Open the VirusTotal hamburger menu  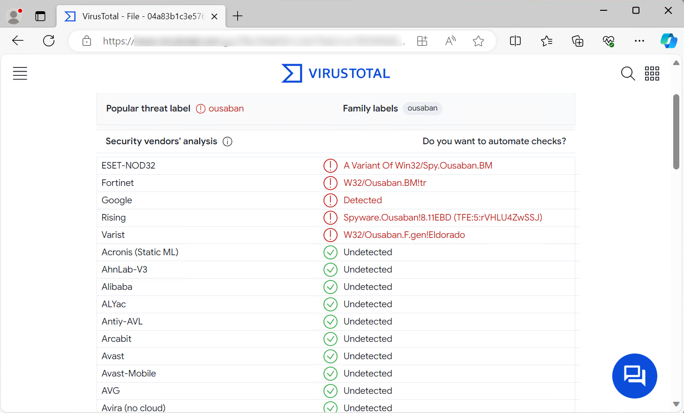point(20,74)
